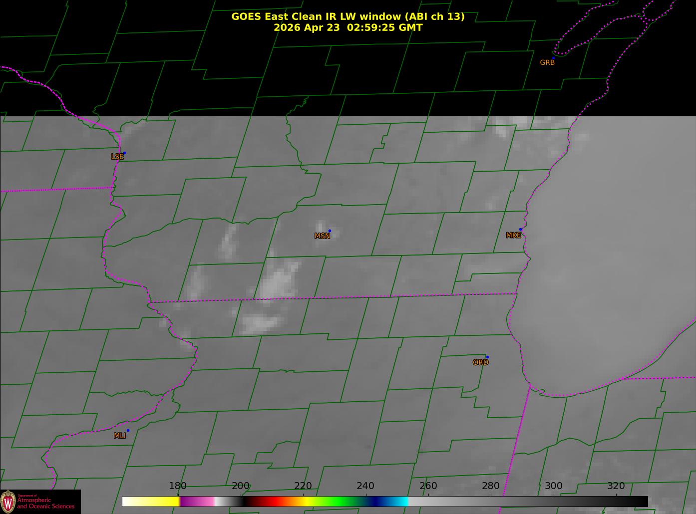Click the LSE station marker

coord(124,153)
